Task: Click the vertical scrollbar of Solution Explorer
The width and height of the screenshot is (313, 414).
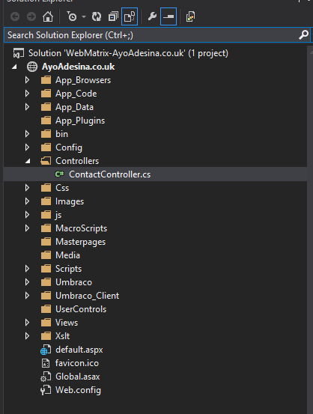Action: click(310, 230)
